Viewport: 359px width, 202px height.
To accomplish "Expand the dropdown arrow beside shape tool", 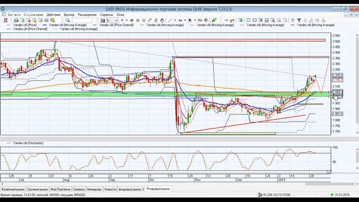I will click(x=195, y=20).
